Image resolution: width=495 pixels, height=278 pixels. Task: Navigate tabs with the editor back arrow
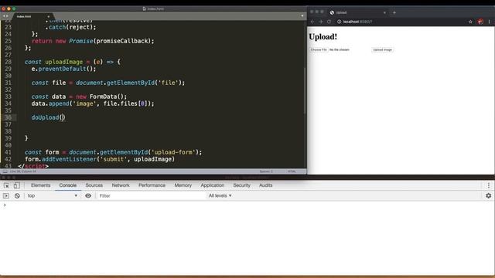(4, 16)
